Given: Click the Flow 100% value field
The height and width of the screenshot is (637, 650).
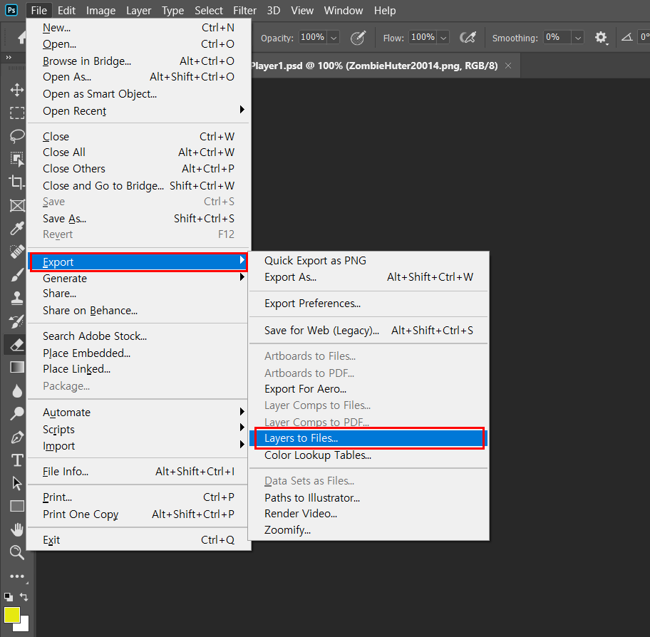Looking at the screenshot, I should point(423,37).
